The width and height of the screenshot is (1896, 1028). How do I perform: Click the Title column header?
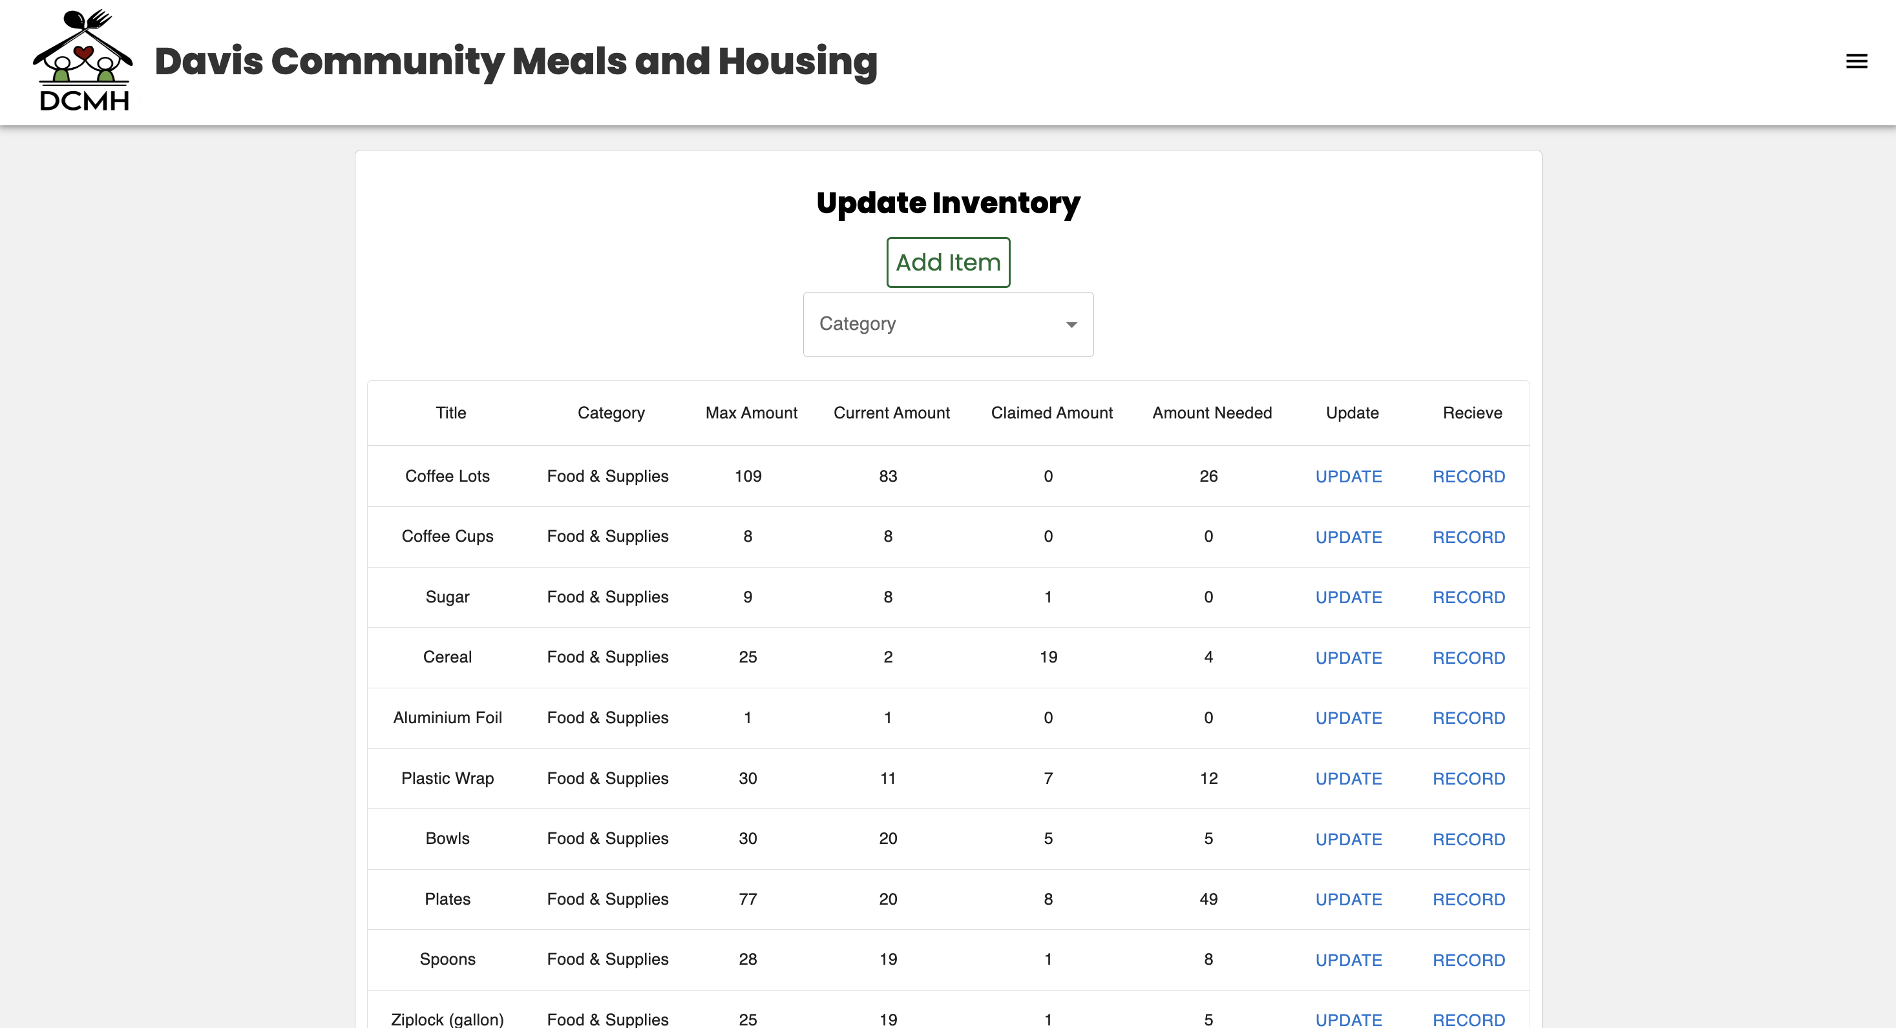(450, 413)
